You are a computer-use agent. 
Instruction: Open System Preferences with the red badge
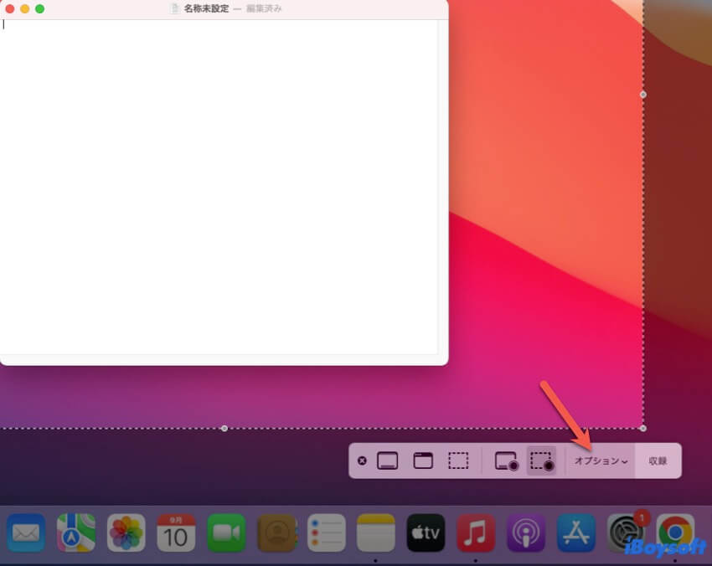click(627, 533)
